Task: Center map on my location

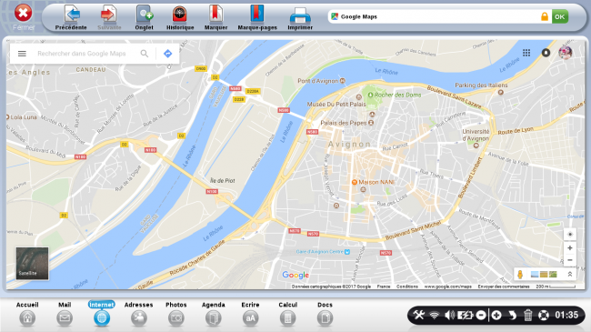Action: coord(570,235)
